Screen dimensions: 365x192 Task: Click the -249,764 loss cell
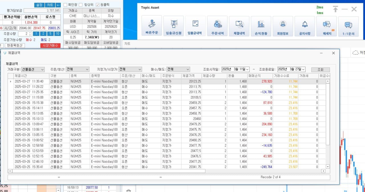260,167
